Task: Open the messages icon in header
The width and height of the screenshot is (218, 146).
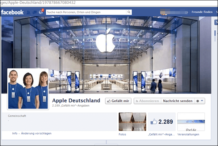Action: pyautogui.click(x=34, y=12)
